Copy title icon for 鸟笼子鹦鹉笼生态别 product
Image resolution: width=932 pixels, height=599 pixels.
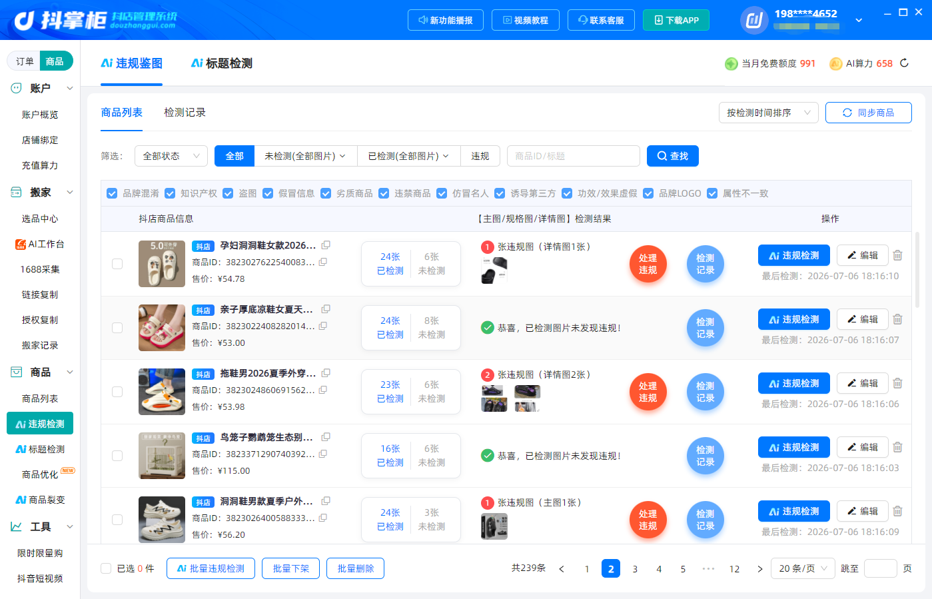pos(326,437)
